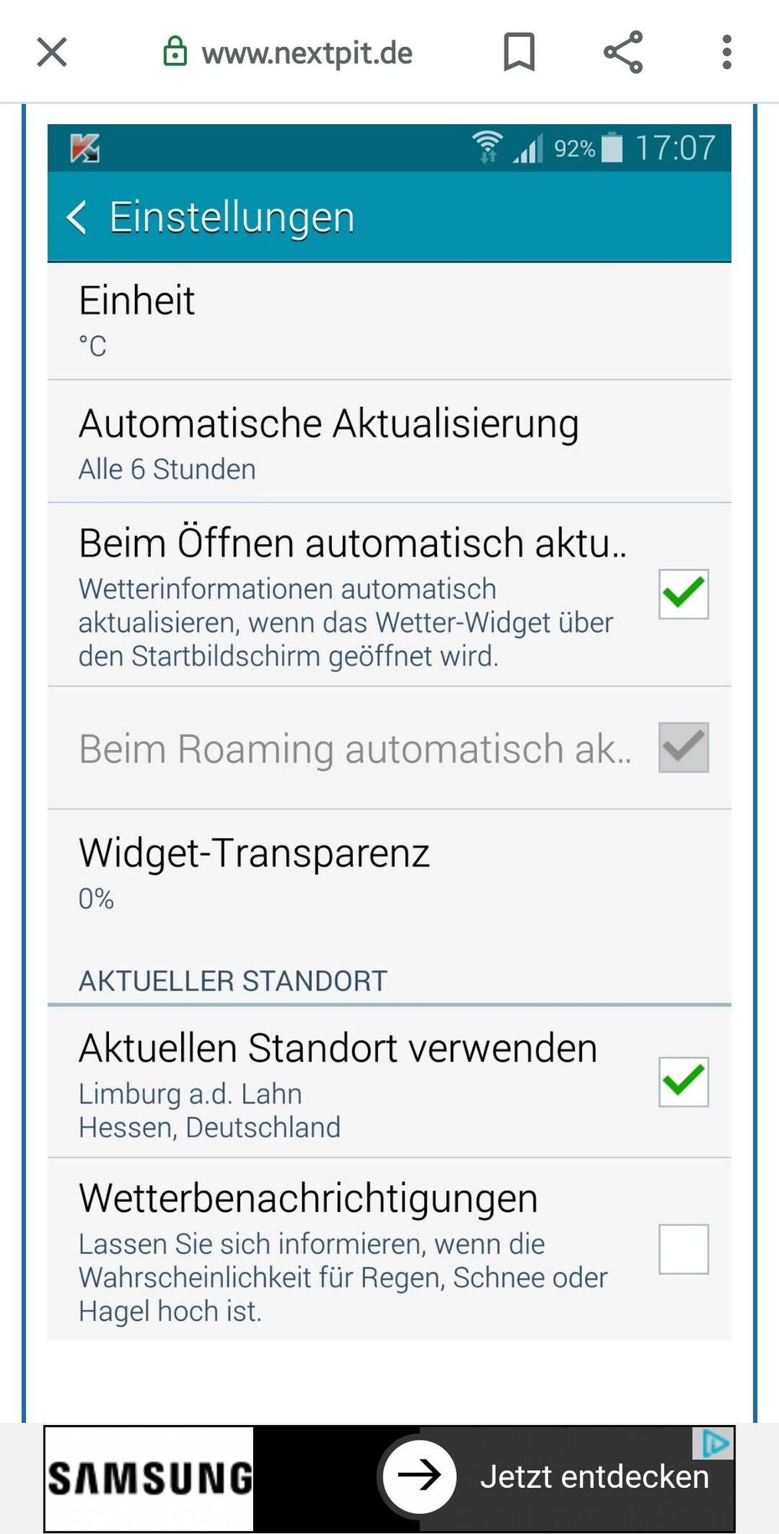Bookmark this page
This screenshot has height=1534, width=779.
point(519,52)
